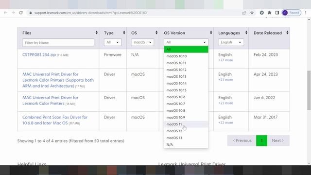Open the Paused profile avatar
The height and width of the screenshot is (175, 311).
pos(292,13)
